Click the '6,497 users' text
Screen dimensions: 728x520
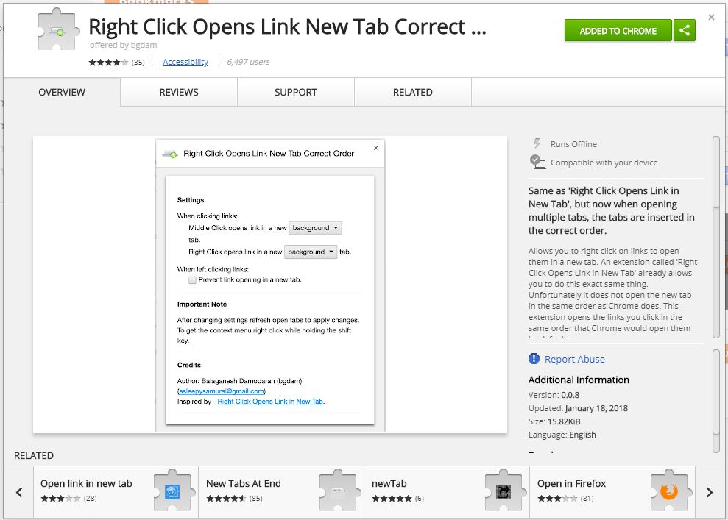248,62
